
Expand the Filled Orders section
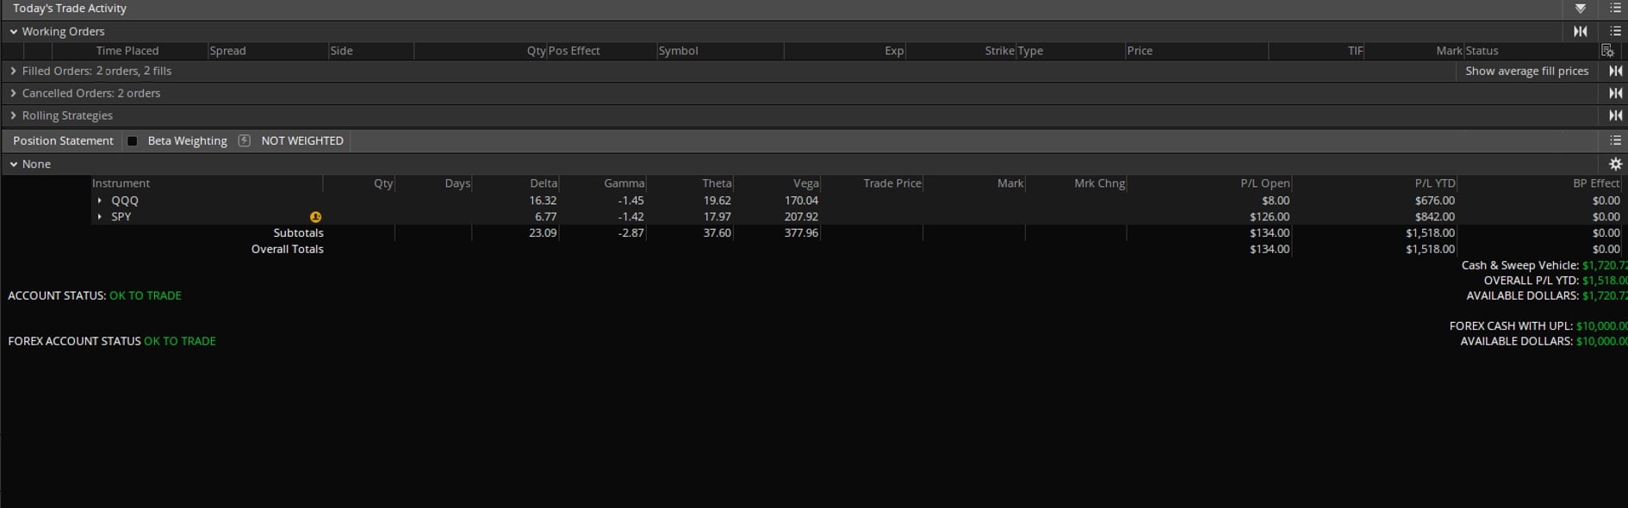(x=14, y=71)
